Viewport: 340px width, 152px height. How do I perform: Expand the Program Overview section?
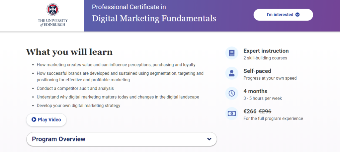pyautogui.click(x=122, y=139)
